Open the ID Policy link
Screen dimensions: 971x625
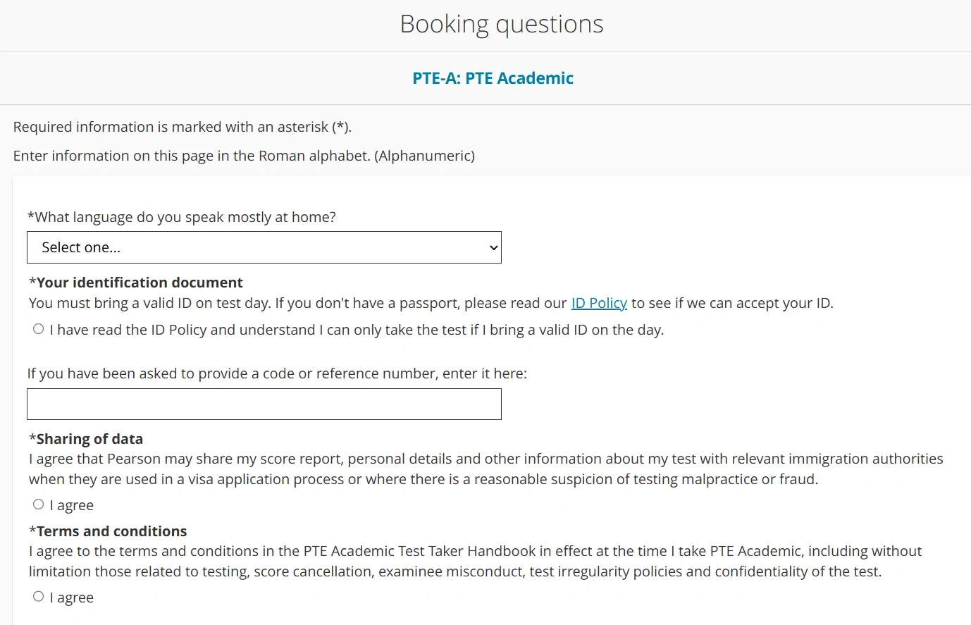point(599,303)
